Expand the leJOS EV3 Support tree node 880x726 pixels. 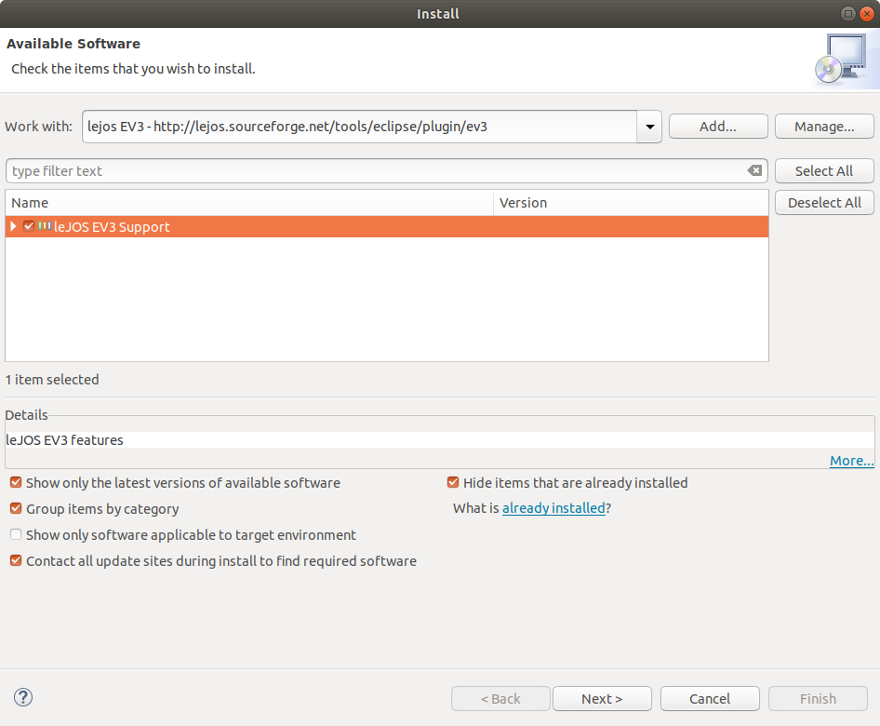tap(12, 226)
